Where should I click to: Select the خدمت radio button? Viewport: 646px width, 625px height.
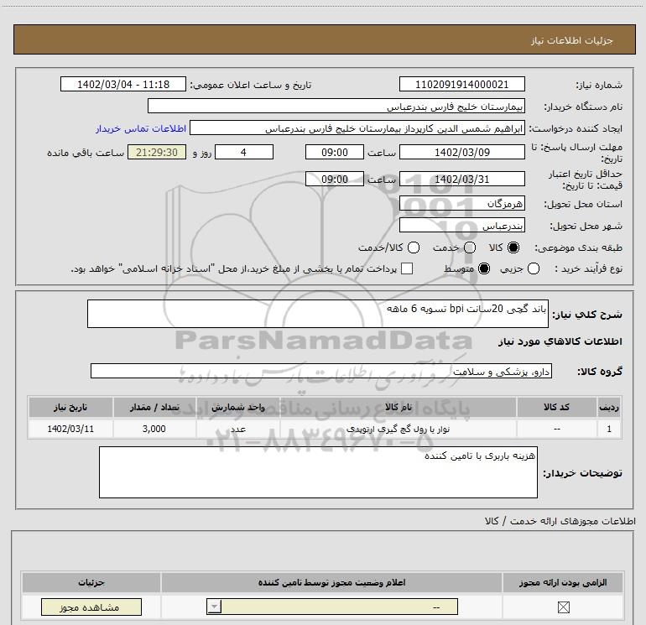pos(470,247)
